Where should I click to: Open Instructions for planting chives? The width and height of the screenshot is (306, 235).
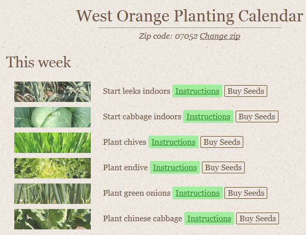(173, 142)
